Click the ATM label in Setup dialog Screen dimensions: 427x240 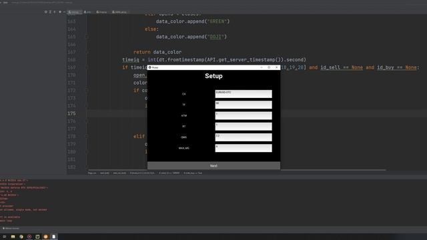pyautogui.click(x=184, y=115)
